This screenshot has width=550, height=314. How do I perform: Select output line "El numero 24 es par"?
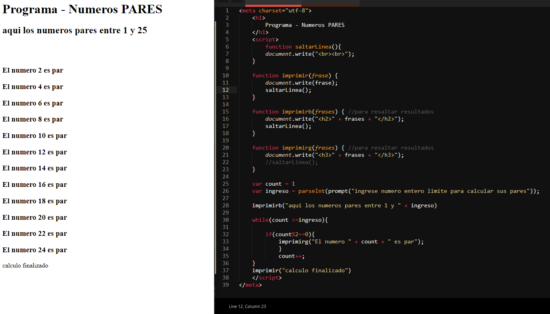pyautogui.click(x=34, y=250)
